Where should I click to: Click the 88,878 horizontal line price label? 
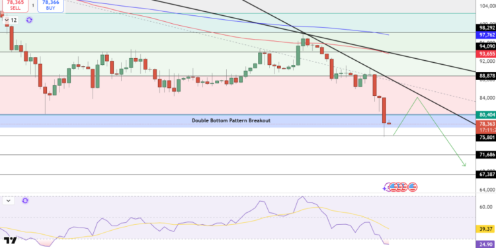tap(487, 75)
